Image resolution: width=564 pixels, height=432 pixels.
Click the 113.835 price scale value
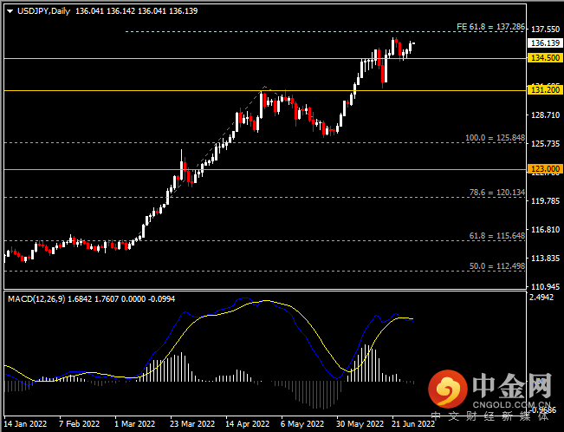tap(545, 258)
